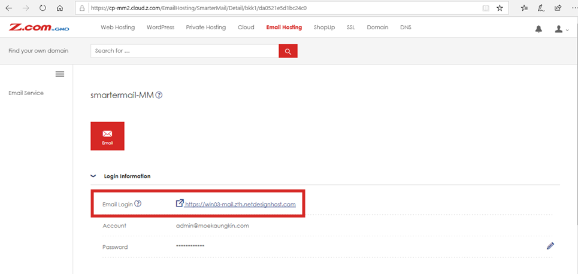
Task: Open browser more options ellipsis
Action: click(x=574, y=8)
